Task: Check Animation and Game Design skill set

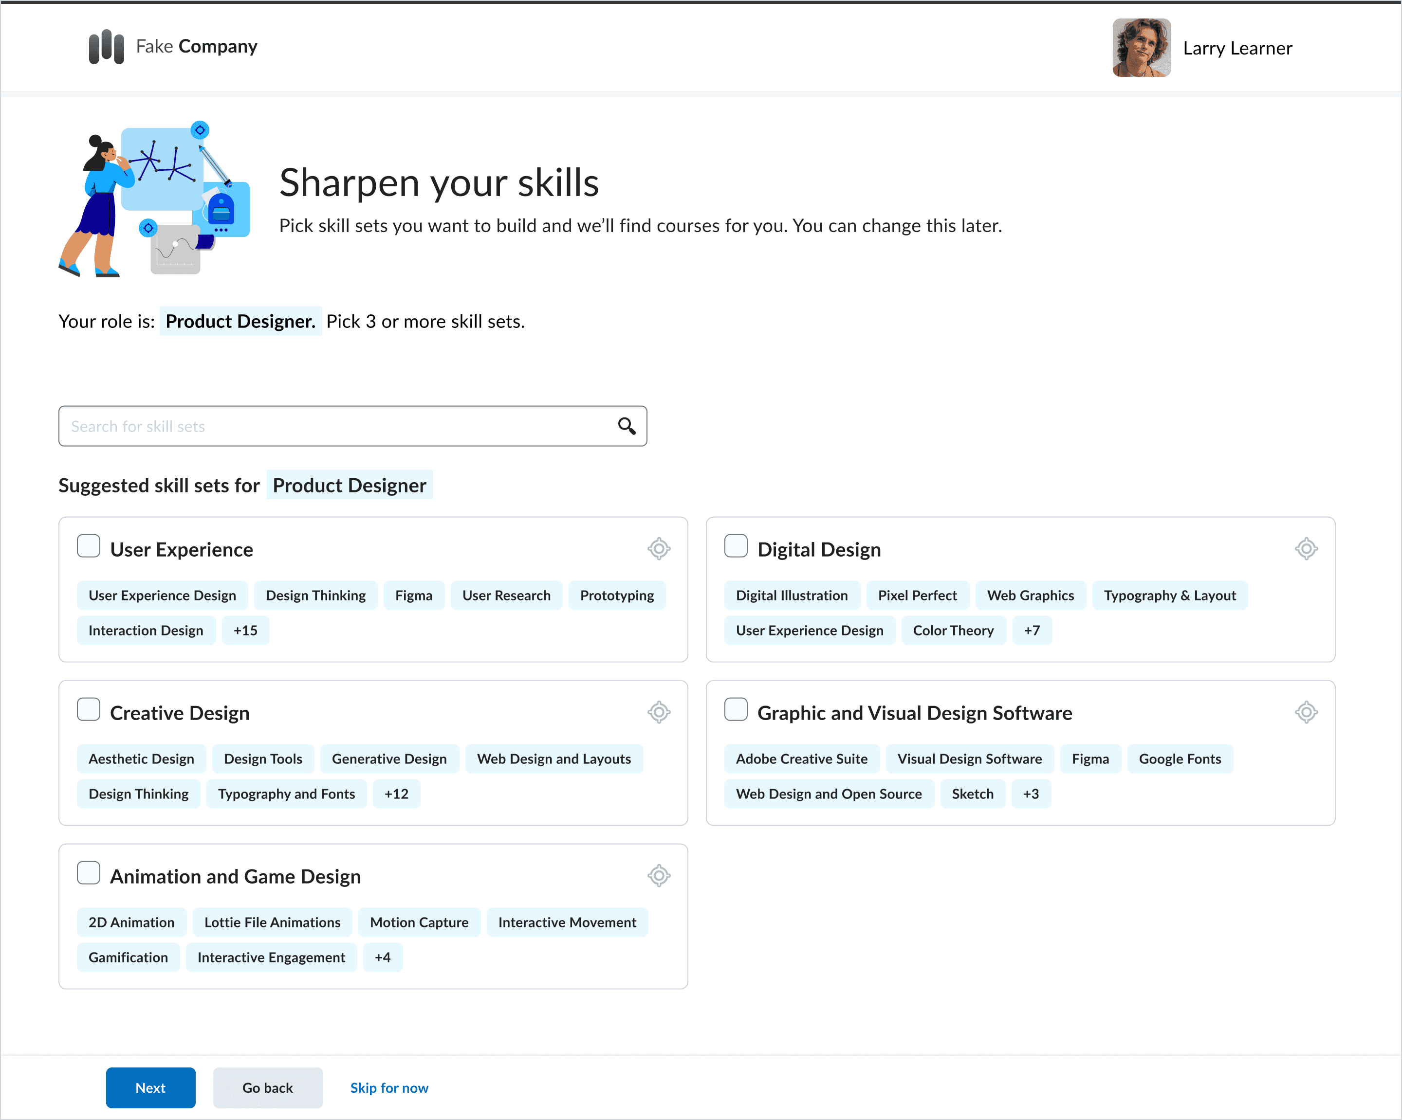Action: coord(89,872)
